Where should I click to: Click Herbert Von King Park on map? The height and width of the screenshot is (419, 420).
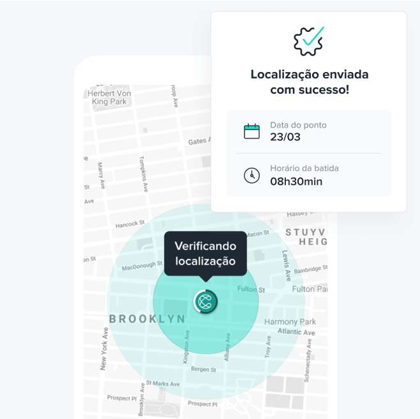(x=109, y=98)
